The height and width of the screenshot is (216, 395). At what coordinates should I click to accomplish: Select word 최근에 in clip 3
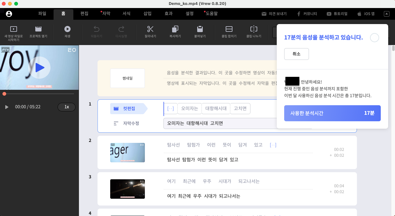pos(189,181)
